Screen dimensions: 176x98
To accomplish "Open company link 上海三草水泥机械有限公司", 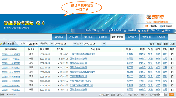I will point(83,54).
